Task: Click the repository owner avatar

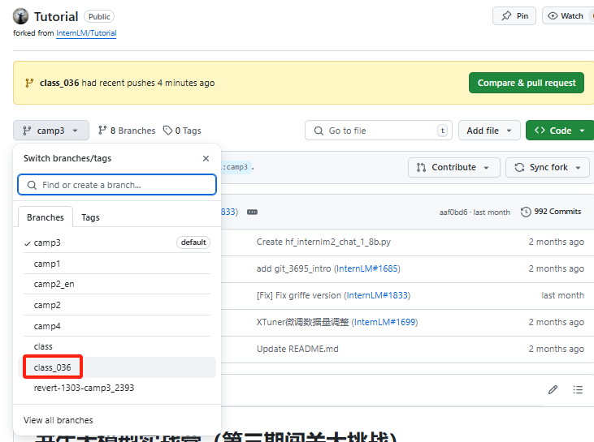Action: tap(20, 16)
